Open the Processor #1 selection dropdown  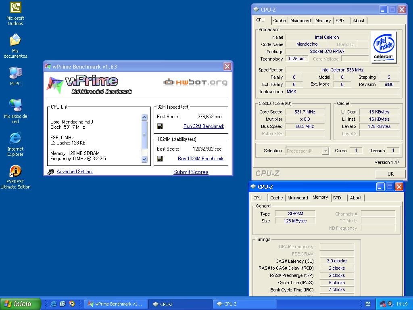pos(326,151)
